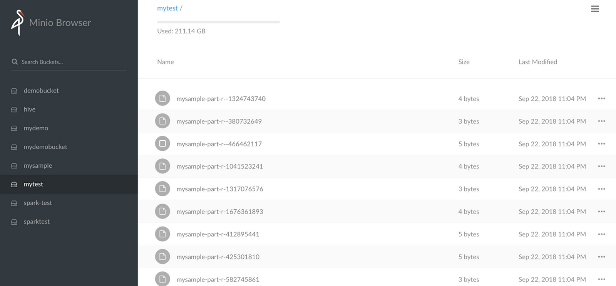This screenshot has width=616, height=286.
Task: Click the drive icon beside spark-test
Action: (14, 203)
